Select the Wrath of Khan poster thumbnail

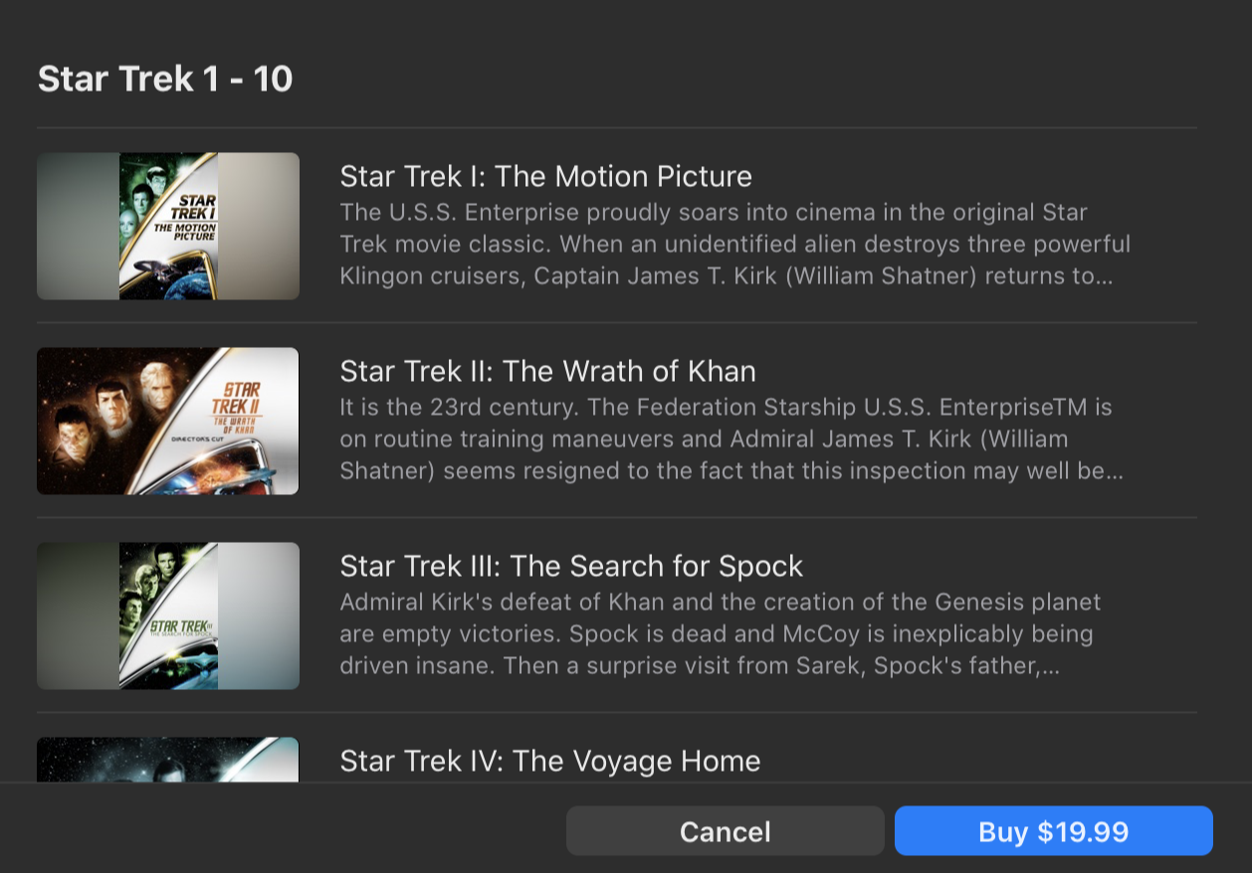tap(168, 421)
